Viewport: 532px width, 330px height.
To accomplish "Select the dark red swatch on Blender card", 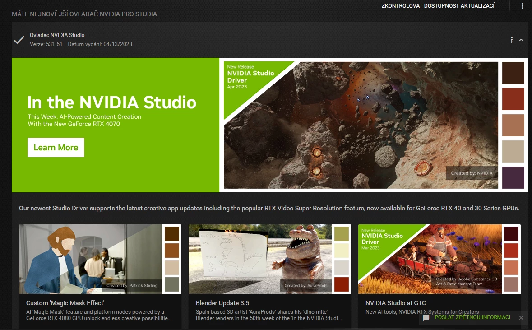I will pyautogui.click(x=341, y=284).
